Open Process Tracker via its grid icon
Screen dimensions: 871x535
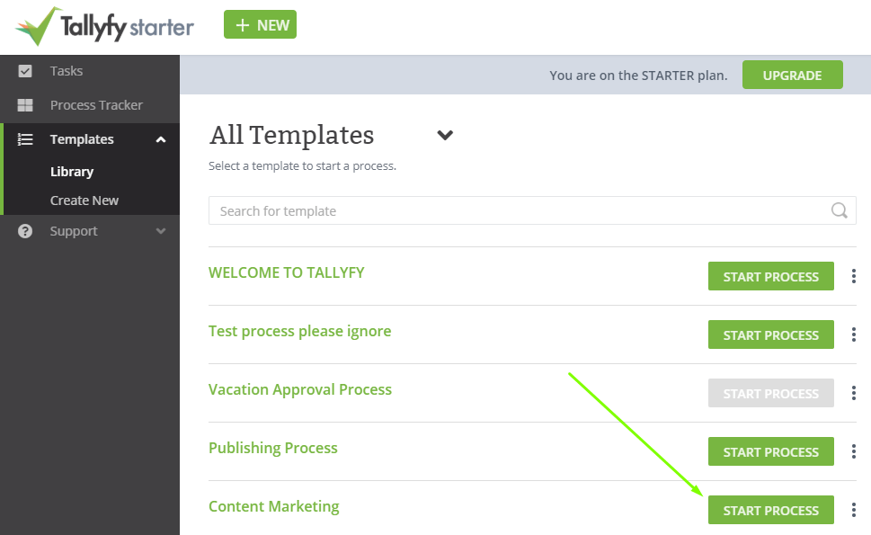click(x=25, y=104)
